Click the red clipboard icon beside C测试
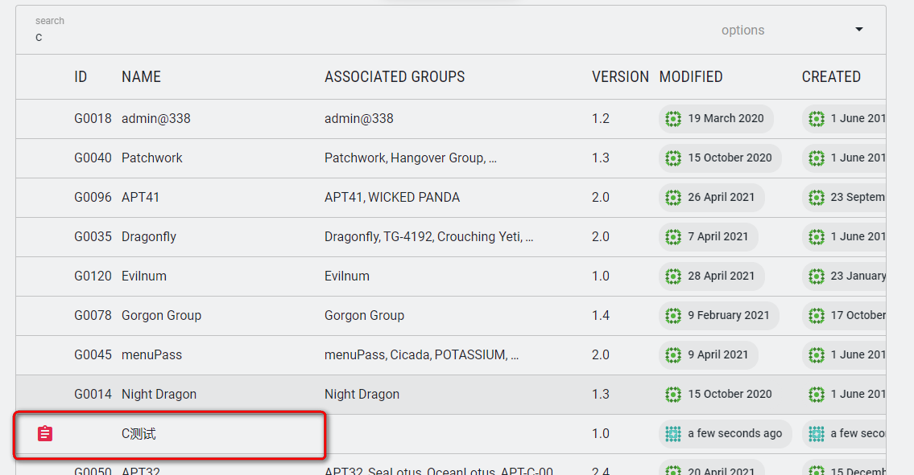The width and height of the screenshot is (914, 475). click(x=46, y=433)
